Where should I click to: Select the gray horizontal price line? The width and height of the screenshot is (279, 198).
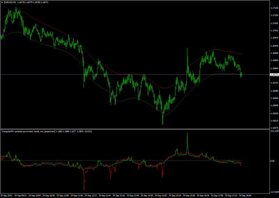tap(135, 74)
